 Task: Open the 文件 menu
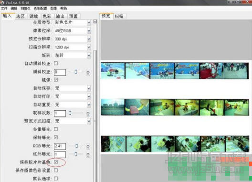4,9
